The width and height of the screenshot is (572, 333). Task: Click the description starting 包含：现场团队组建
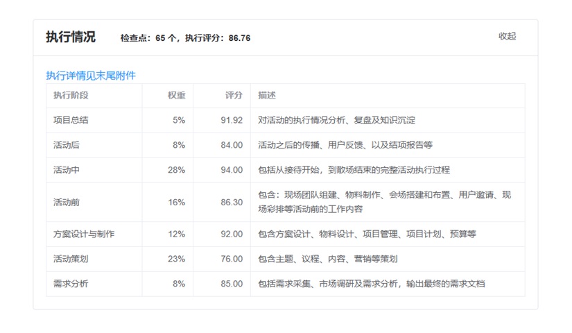coord(385,202)
